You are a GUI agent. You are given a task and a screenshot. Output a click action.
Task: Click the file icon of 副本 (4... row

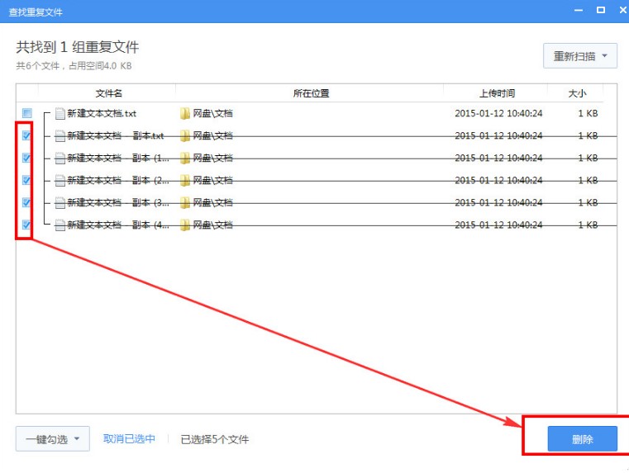60,225
